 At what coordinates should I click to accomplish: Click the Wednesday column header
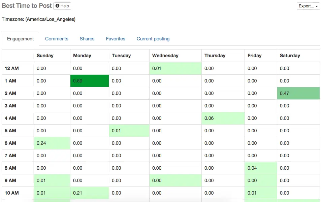(165, 56)
